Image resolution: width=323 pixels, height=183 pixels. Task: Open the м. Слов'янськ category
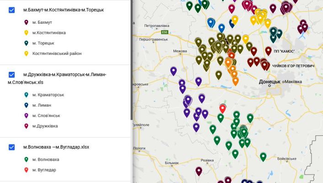[46, 116]
